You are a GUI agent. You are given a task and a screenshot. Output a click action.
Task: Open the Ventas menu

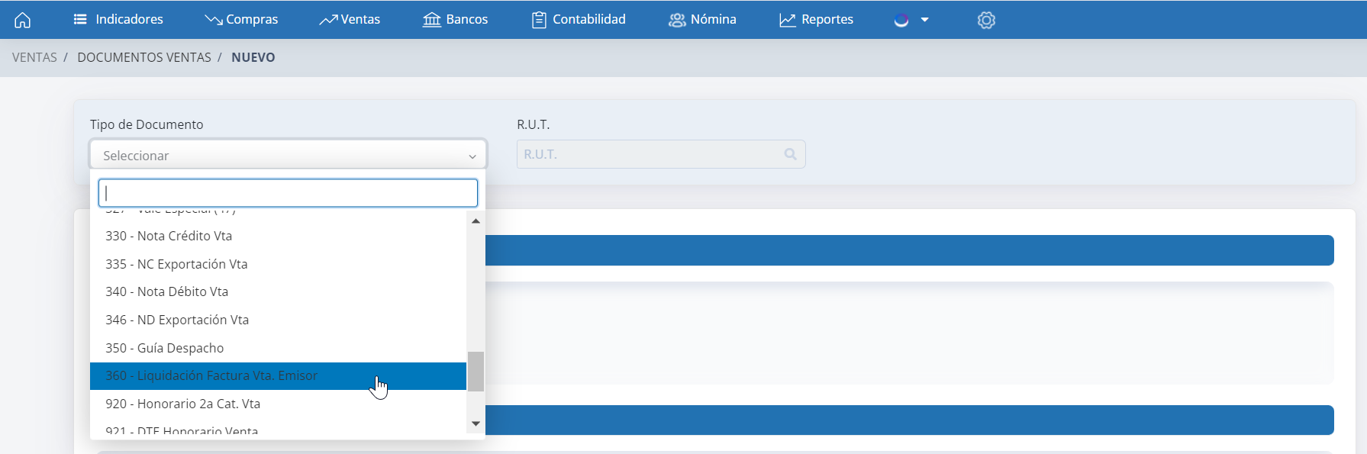pyautogui.click(x=350, y=20)
